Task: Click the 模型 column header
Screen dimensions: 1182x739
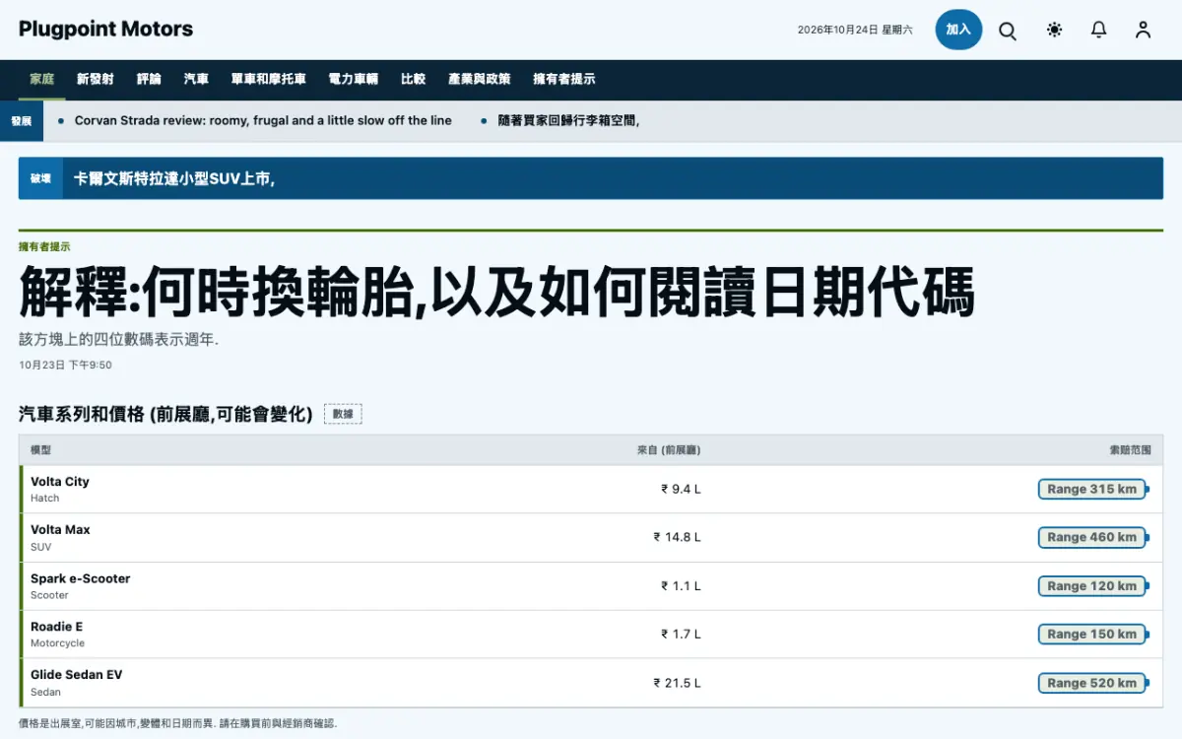Action: [40, 450]
